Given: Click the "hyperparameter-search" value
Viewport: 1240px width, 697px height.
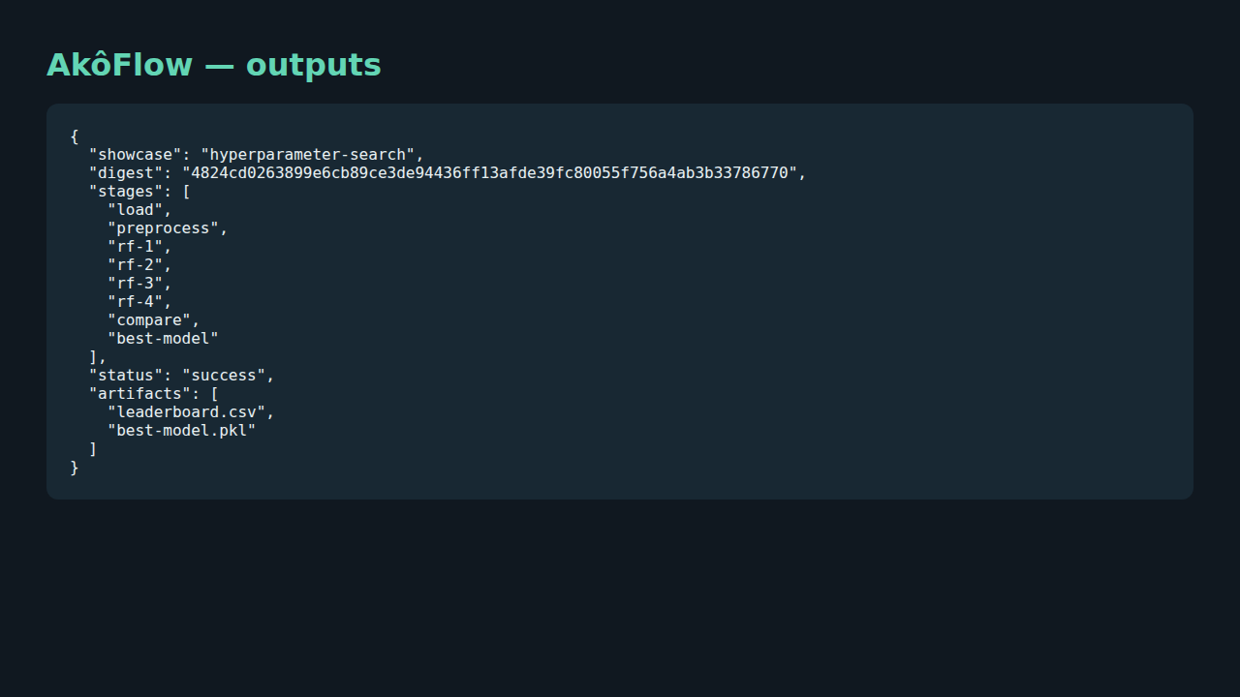Looking at the screenshot, I should tap(307, 155).
